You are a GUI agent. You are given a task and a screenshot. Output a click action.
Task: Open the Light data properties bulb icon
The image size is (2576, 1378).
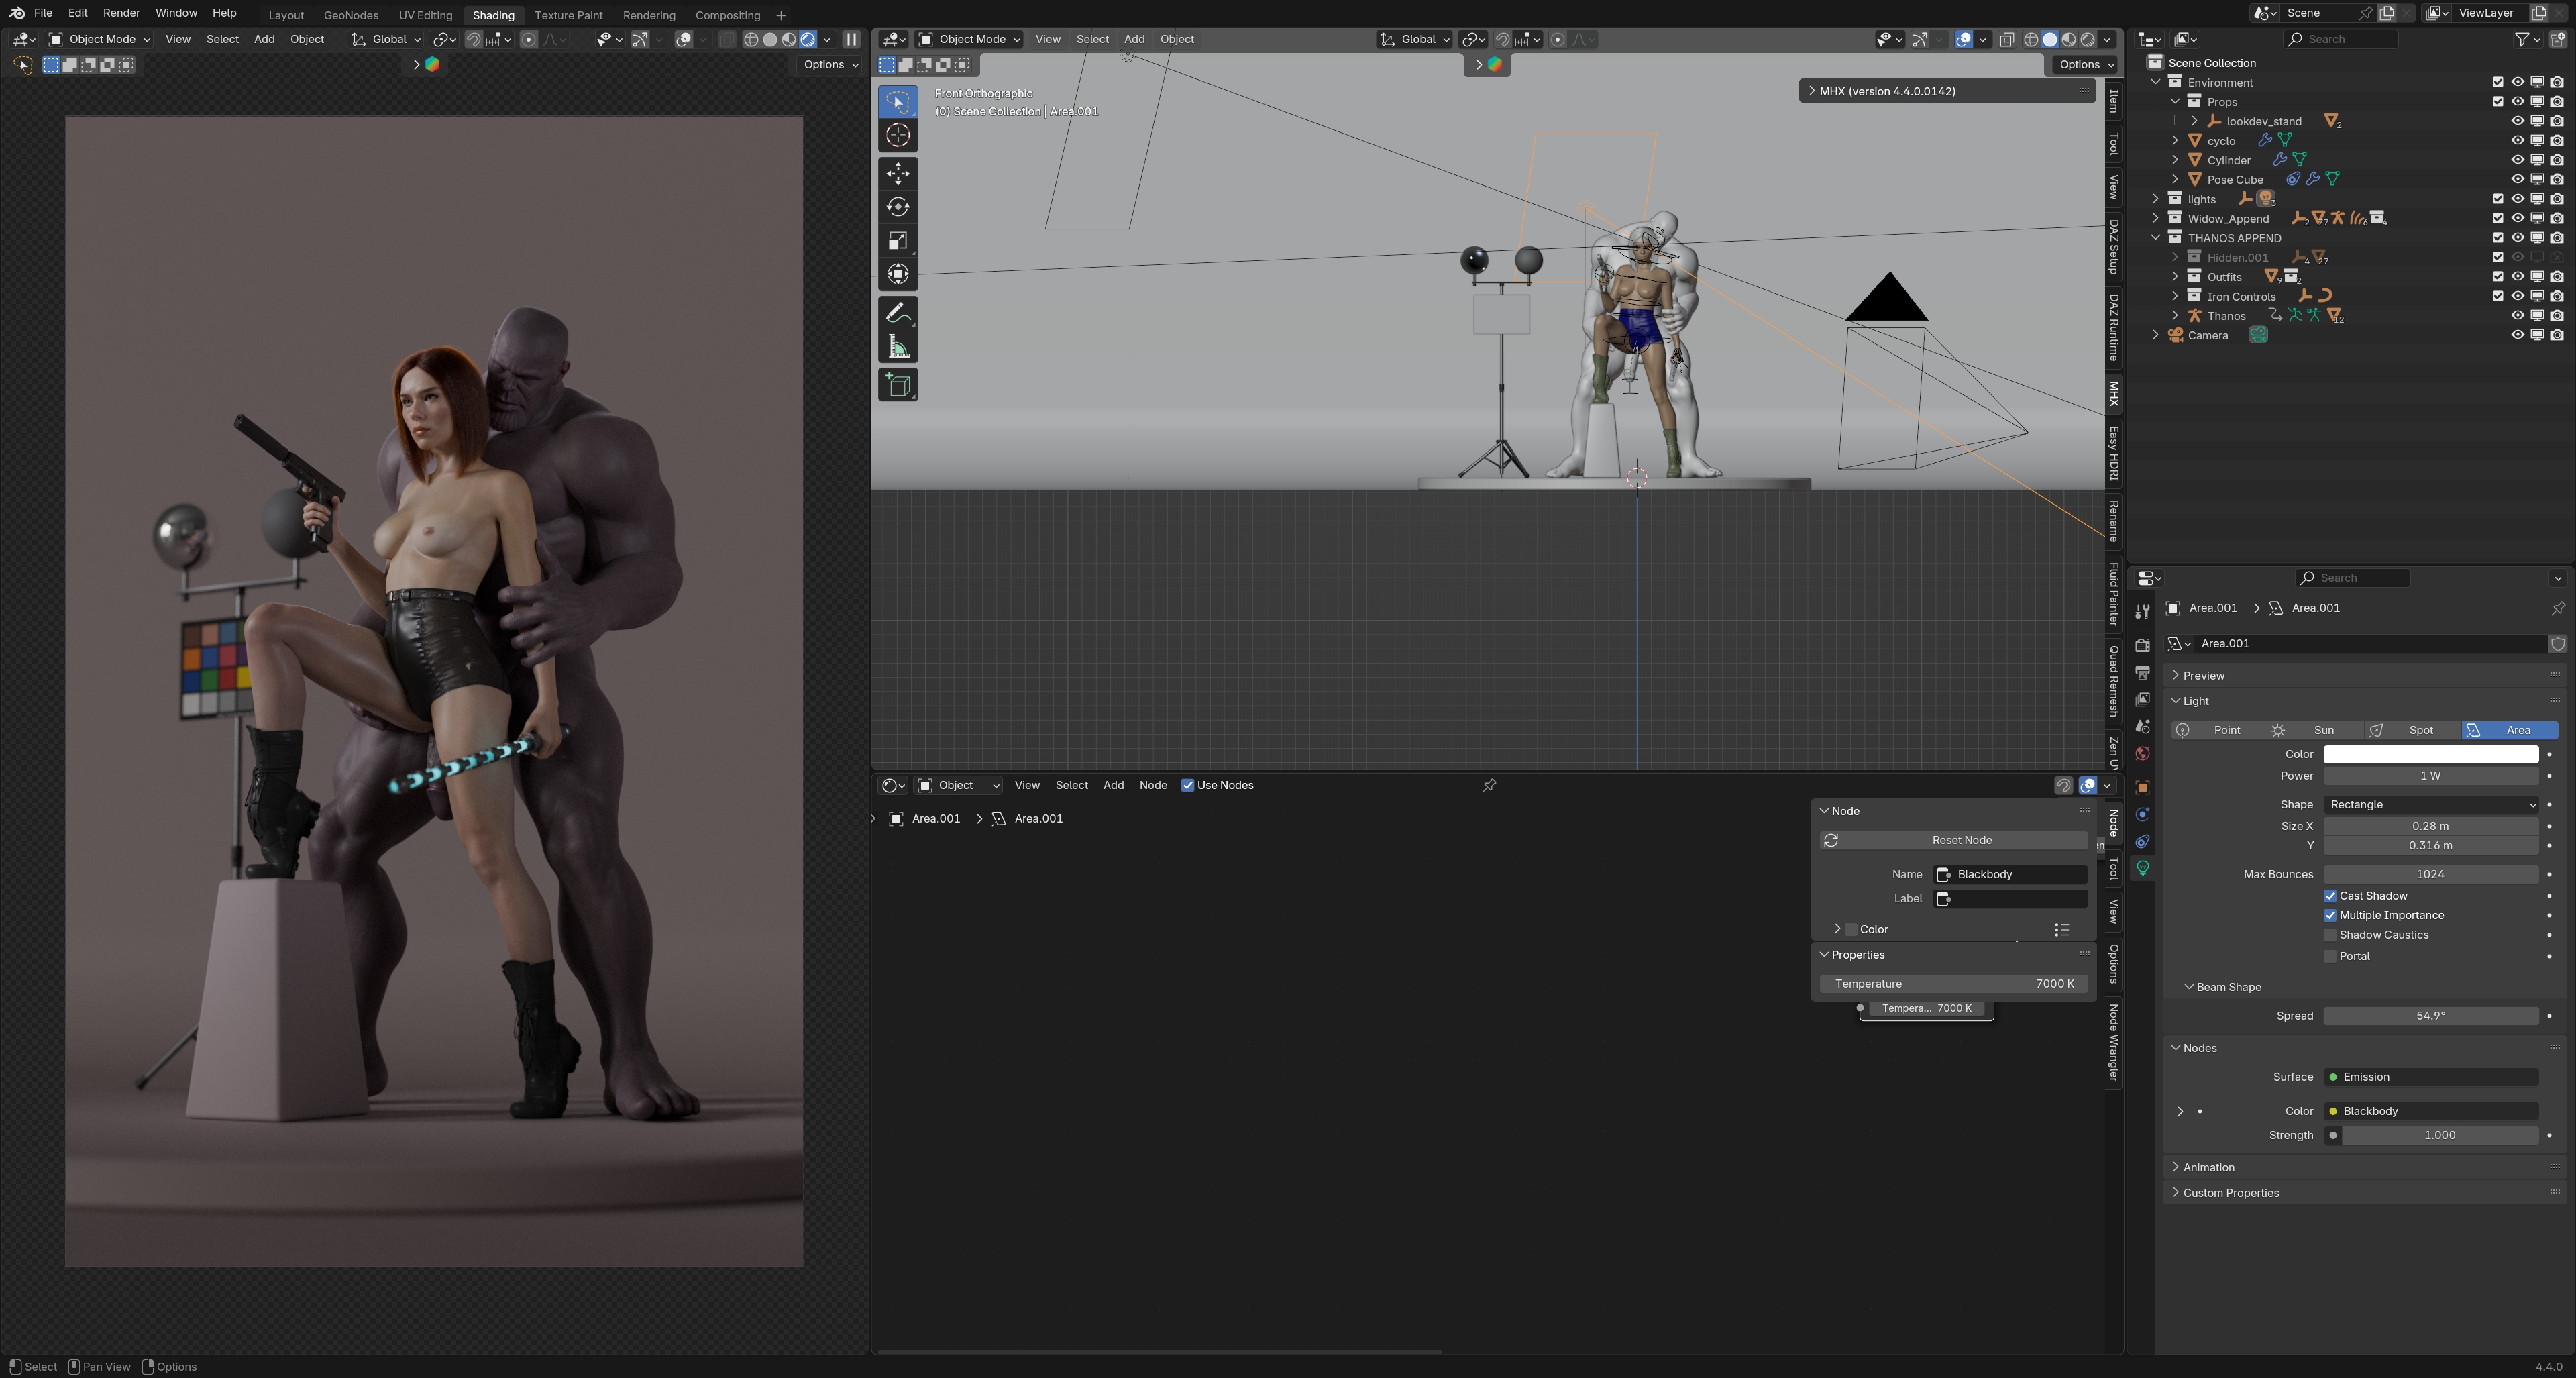coord(2142,868)
